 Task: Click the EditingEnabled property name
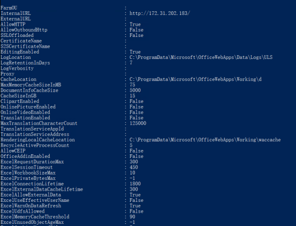(x=20, y=52)
